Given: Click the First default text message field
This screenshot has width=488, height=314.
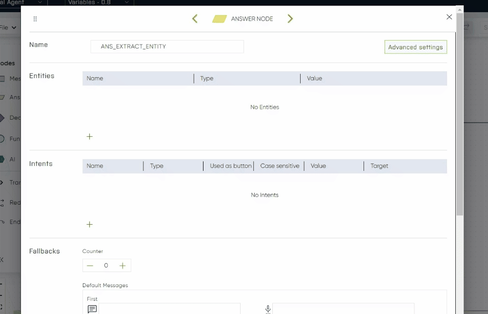Looking at the screenshot, I should [169, 309].
